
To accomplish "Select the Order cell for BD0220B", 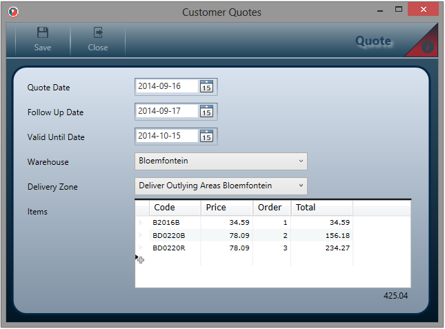I will pos(271,235).
